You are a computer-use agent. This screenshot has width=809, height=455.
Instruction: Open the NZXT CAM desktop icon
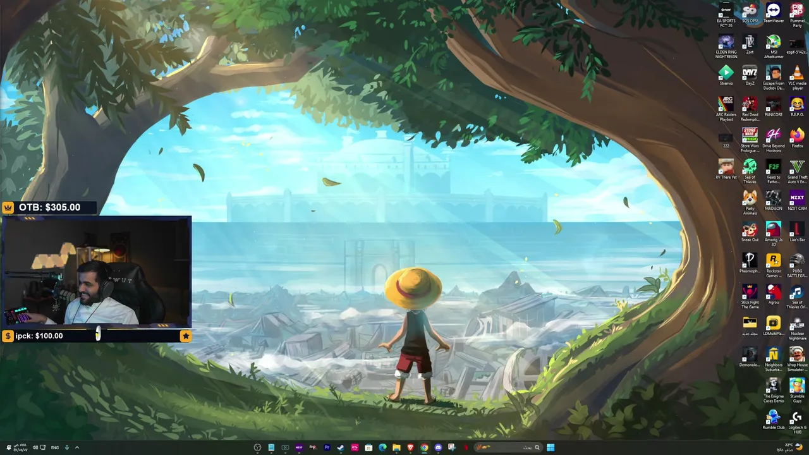point(797,201)
